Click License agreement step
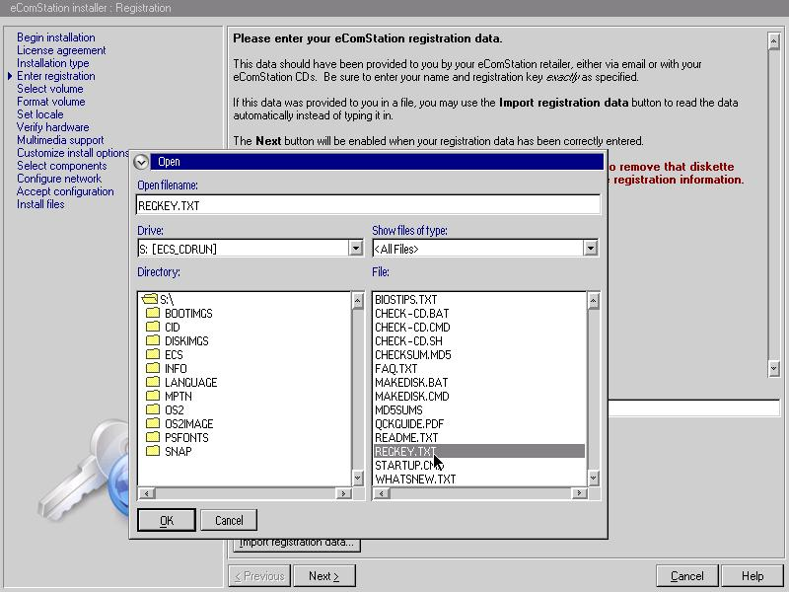Image resolution: width=789 pixels, height=592 pixels. 61,50
